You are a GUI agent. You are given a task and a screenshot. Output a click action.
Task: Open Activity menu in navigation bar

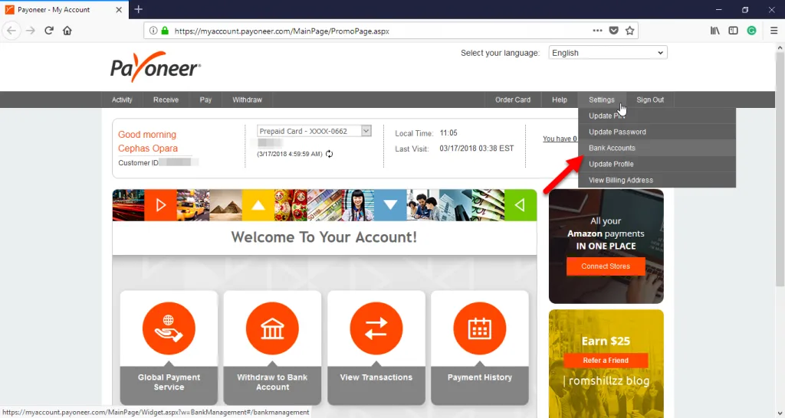pyautogui.click(x=122, y=100)
